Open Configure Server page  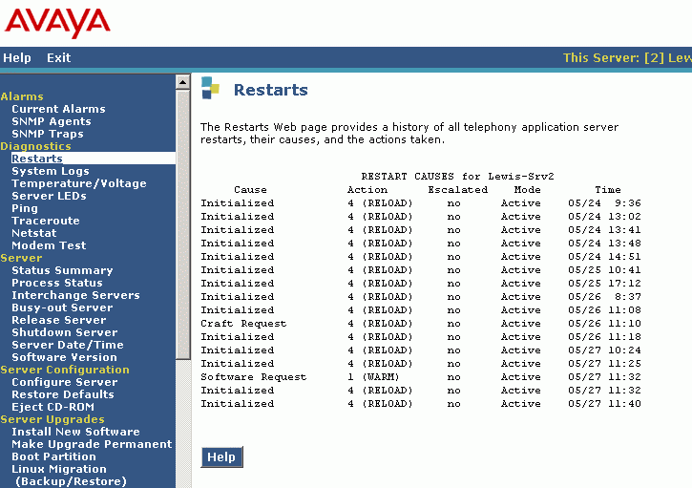point(65,382)
